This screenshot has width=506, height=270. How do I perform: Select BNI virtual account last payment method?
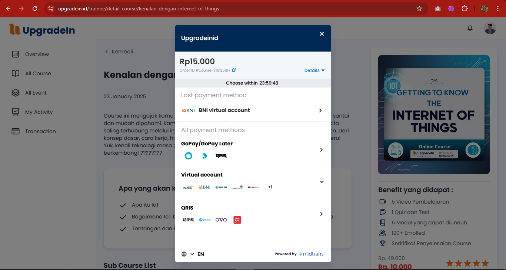(x=253, y=110)
